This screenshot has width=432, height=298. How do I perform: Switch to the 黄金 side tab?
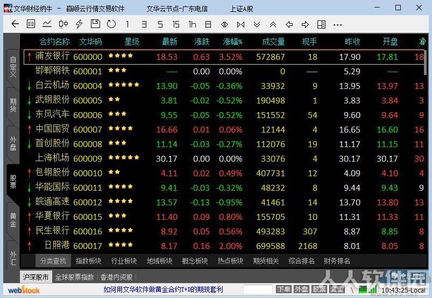pyautogui.click(x=13, y=220)
